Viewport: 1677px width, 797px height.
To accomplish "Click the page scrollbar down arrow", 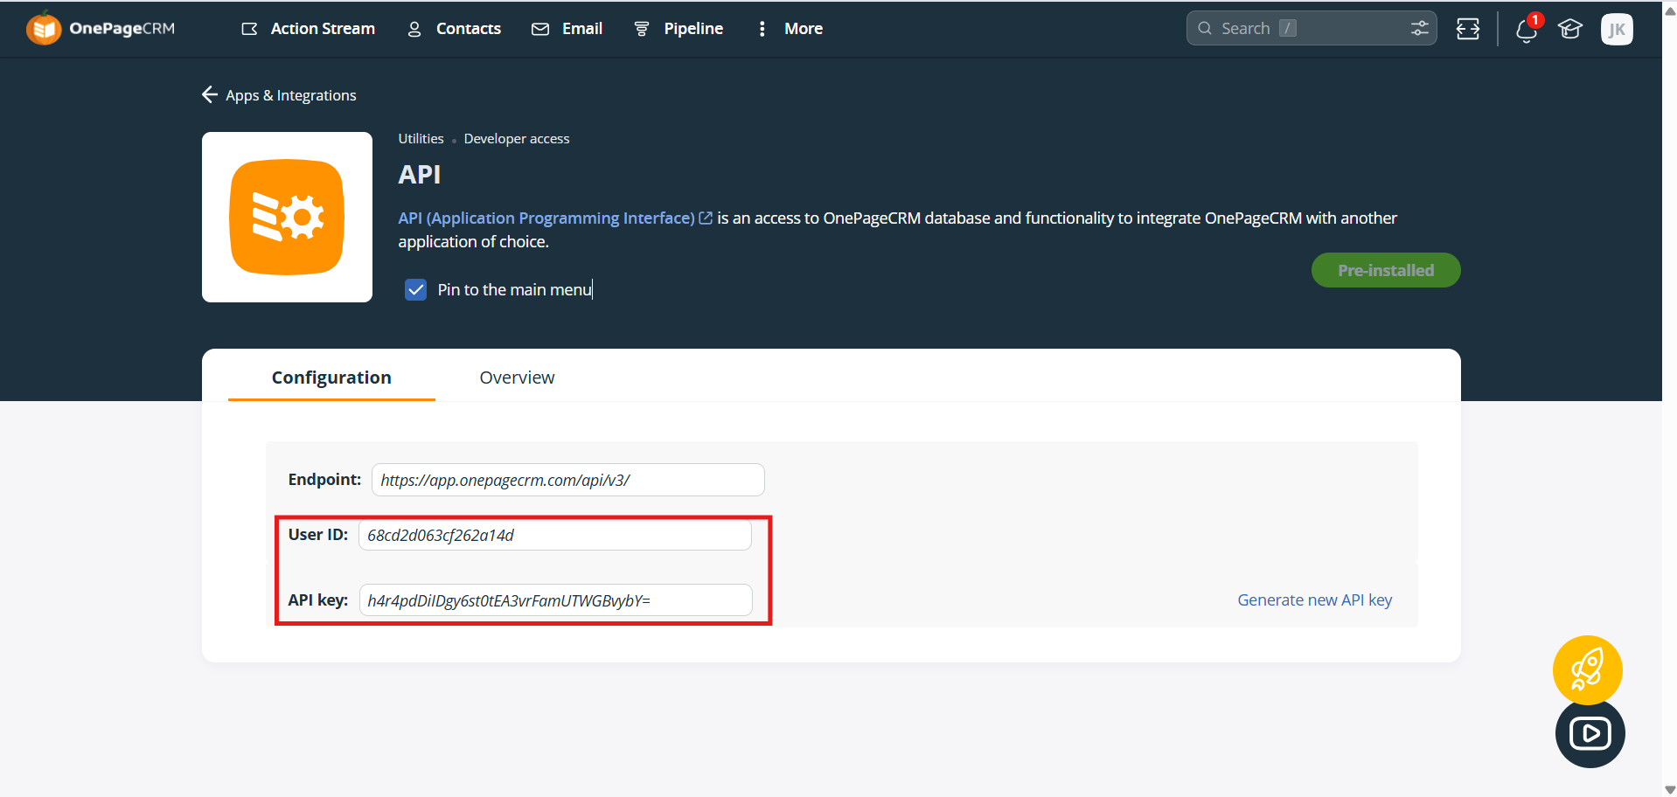I will [1670, 789].
